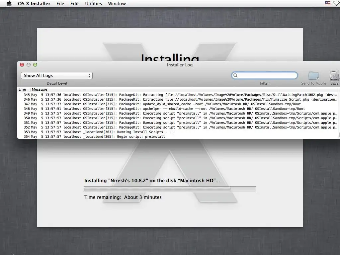Click the magnifier icon in Filter field

coord(235,75)
